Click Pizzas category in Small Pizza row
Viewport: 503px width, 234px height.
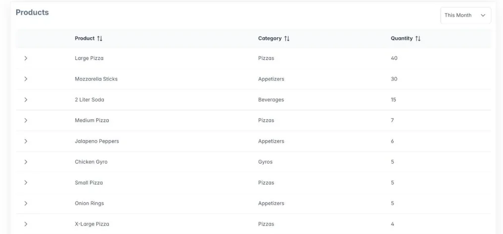point(266,183)
